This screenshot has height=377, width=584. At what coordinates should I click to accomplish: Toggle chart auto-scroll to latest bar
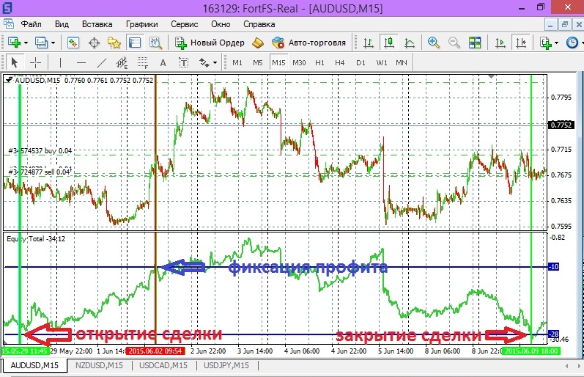[x=501, y=43]
